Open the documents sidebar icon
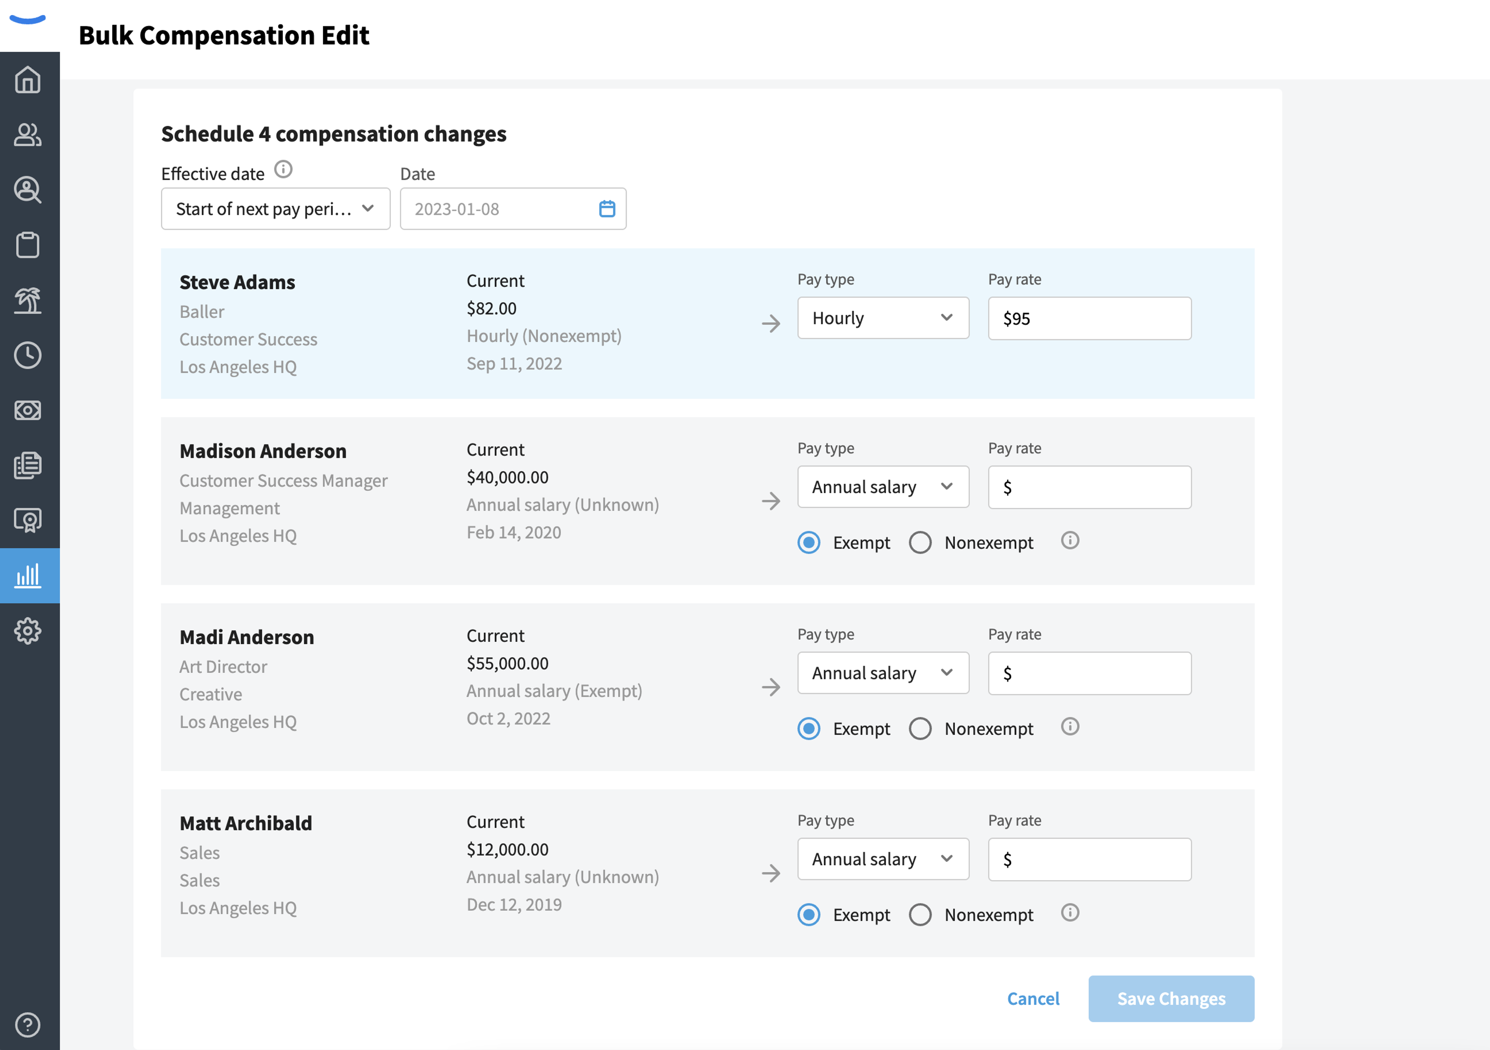This screenshot has height=1050, width=1490. (x=28, y=465)
